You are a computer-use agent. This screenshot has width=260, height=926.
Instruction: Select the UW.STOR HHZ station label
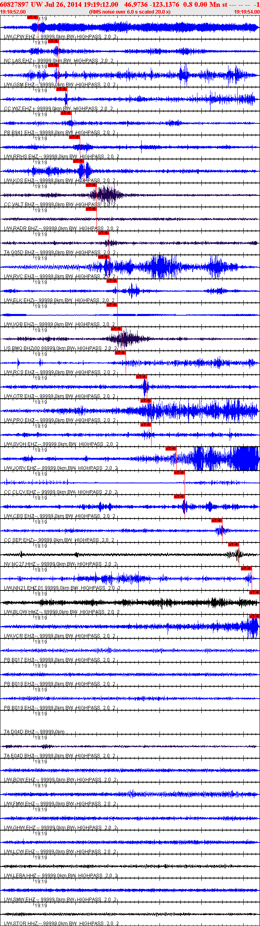pos(21,924)
